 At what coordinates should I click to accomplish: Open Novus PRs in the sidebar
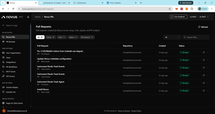[x=15, y=37]
